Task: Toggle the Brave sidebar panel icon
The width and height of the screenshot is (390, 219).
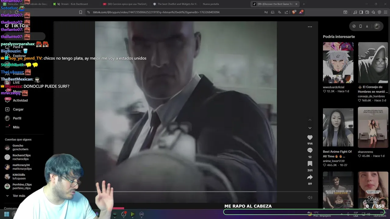Action: tap(361, 12)
